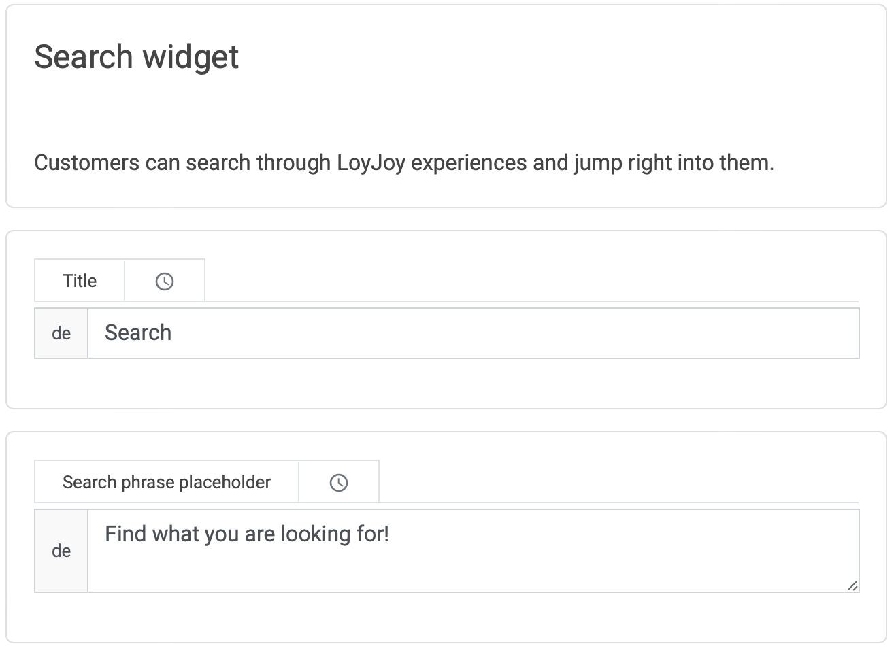Switch to the Search phrase placeholder tab
Viewport: 894px width, 646px height.
point(166,481)
